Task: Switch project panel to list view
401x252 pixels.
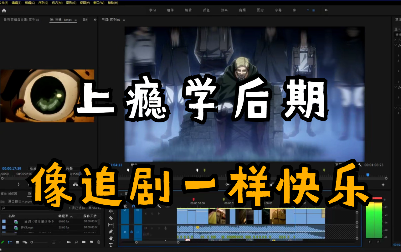Action: [x=10, y=242]
